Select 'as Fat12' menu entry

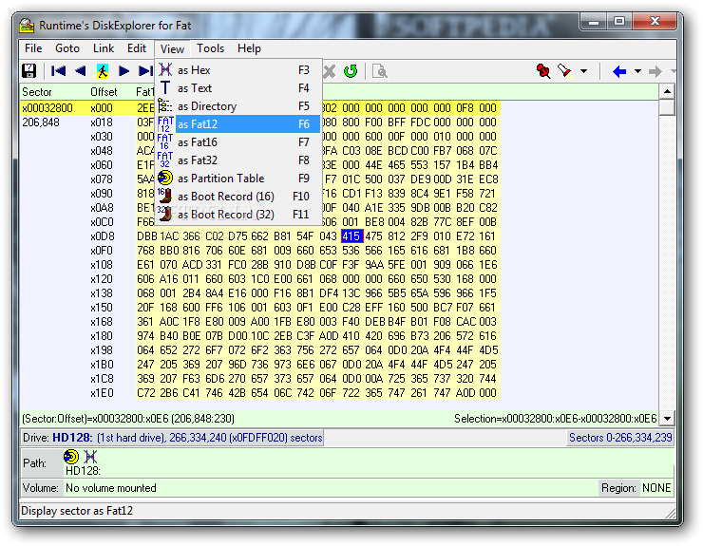(238, 124)
